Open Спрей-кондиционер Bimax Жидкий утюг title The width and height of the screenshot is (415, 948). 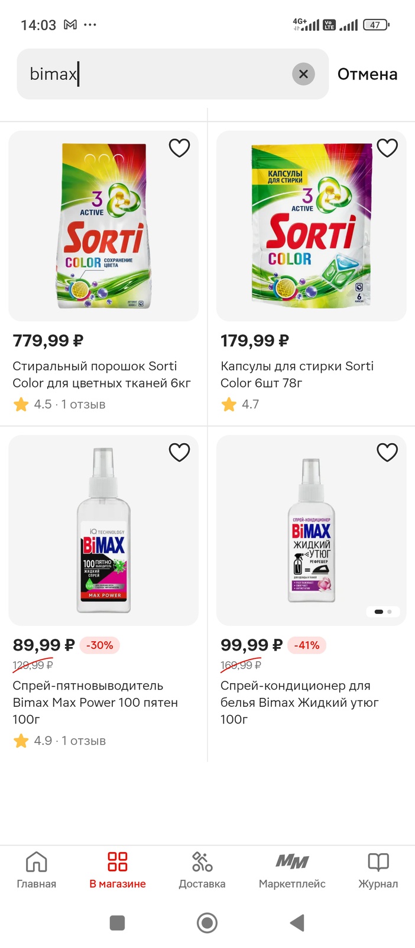(299, 702)
